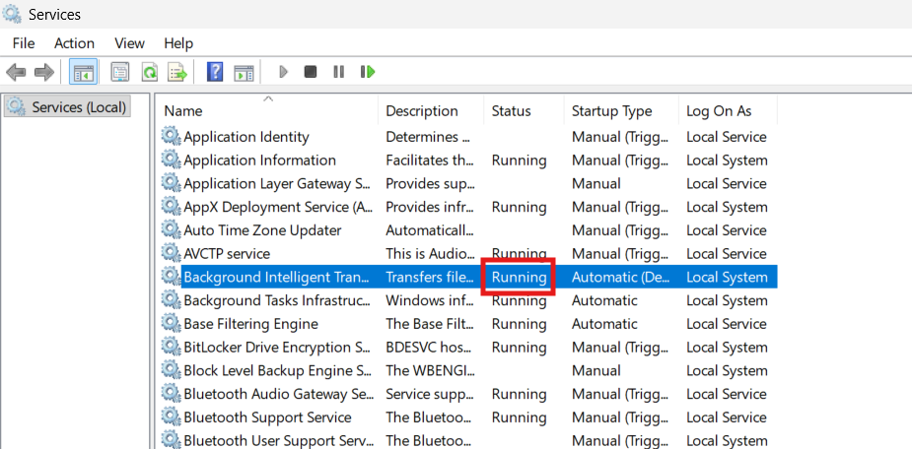Click gear icon beside Background Intelligent Transfer
Image resolution: width=912 pixels, height=449 pixels.
(171, 277)
